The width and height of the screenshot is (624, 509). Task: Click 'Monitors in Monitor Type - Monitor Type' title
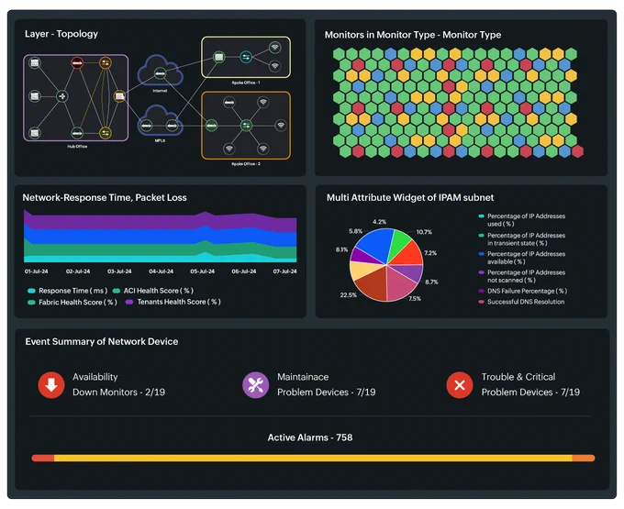click(x=413, y=35)
